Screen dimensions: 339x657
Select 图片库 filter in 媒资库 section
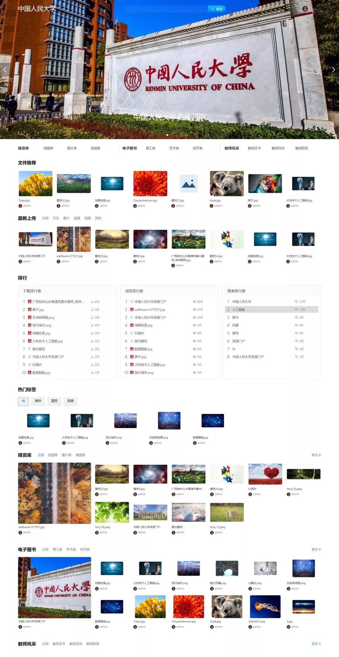point(67,455)
